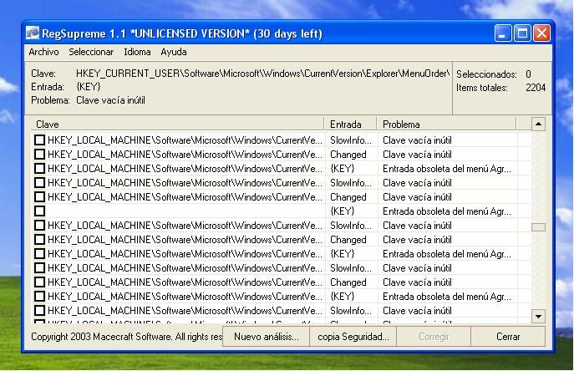This screenshot has height=371, width=574.
Task: Tick checkbox of the bottommost fully visible SlowInfo row
Action: coord(39,311)
